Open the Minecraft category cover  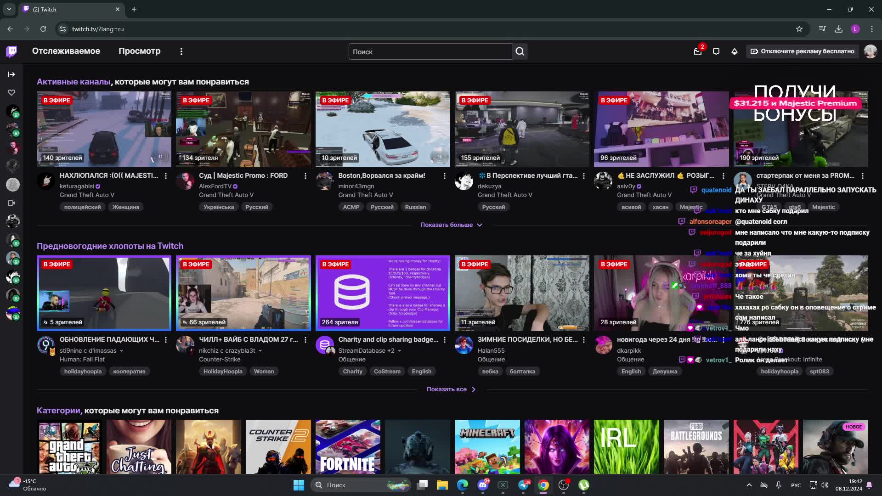click(487, 447)
